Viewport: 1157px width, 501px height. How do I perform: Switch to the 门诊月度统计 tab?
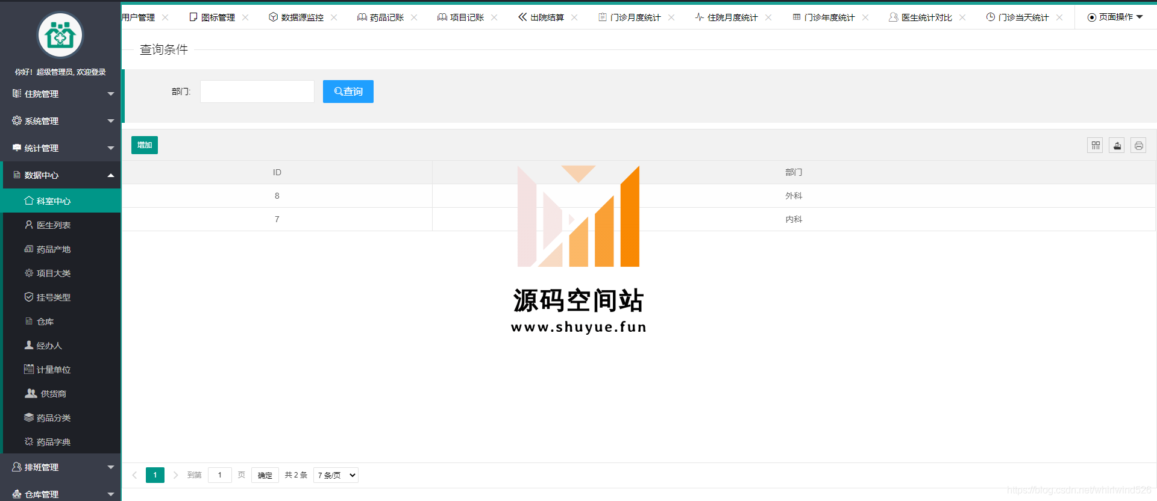[635, 17]
